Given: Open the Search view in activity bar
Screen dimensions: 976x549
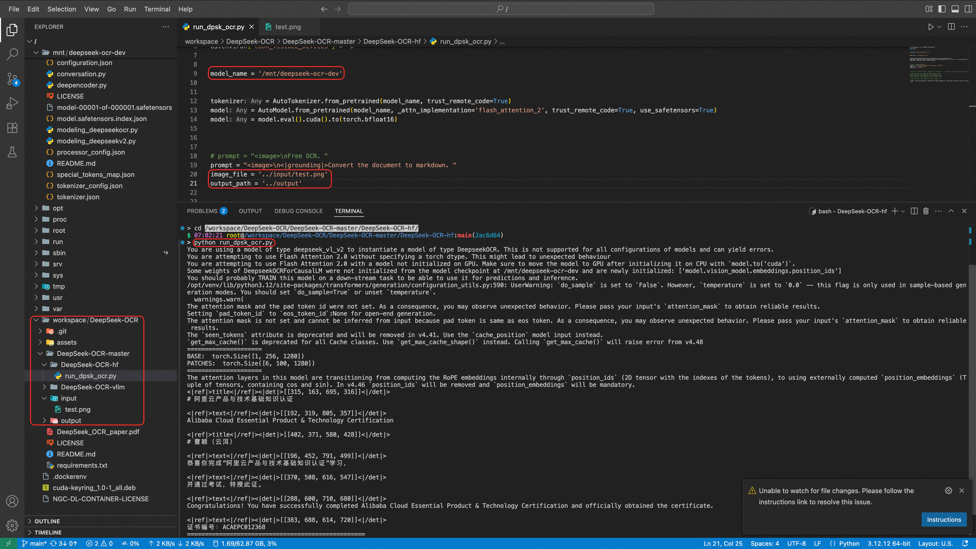Looking at the screenshot, I should tap(12, 54).
